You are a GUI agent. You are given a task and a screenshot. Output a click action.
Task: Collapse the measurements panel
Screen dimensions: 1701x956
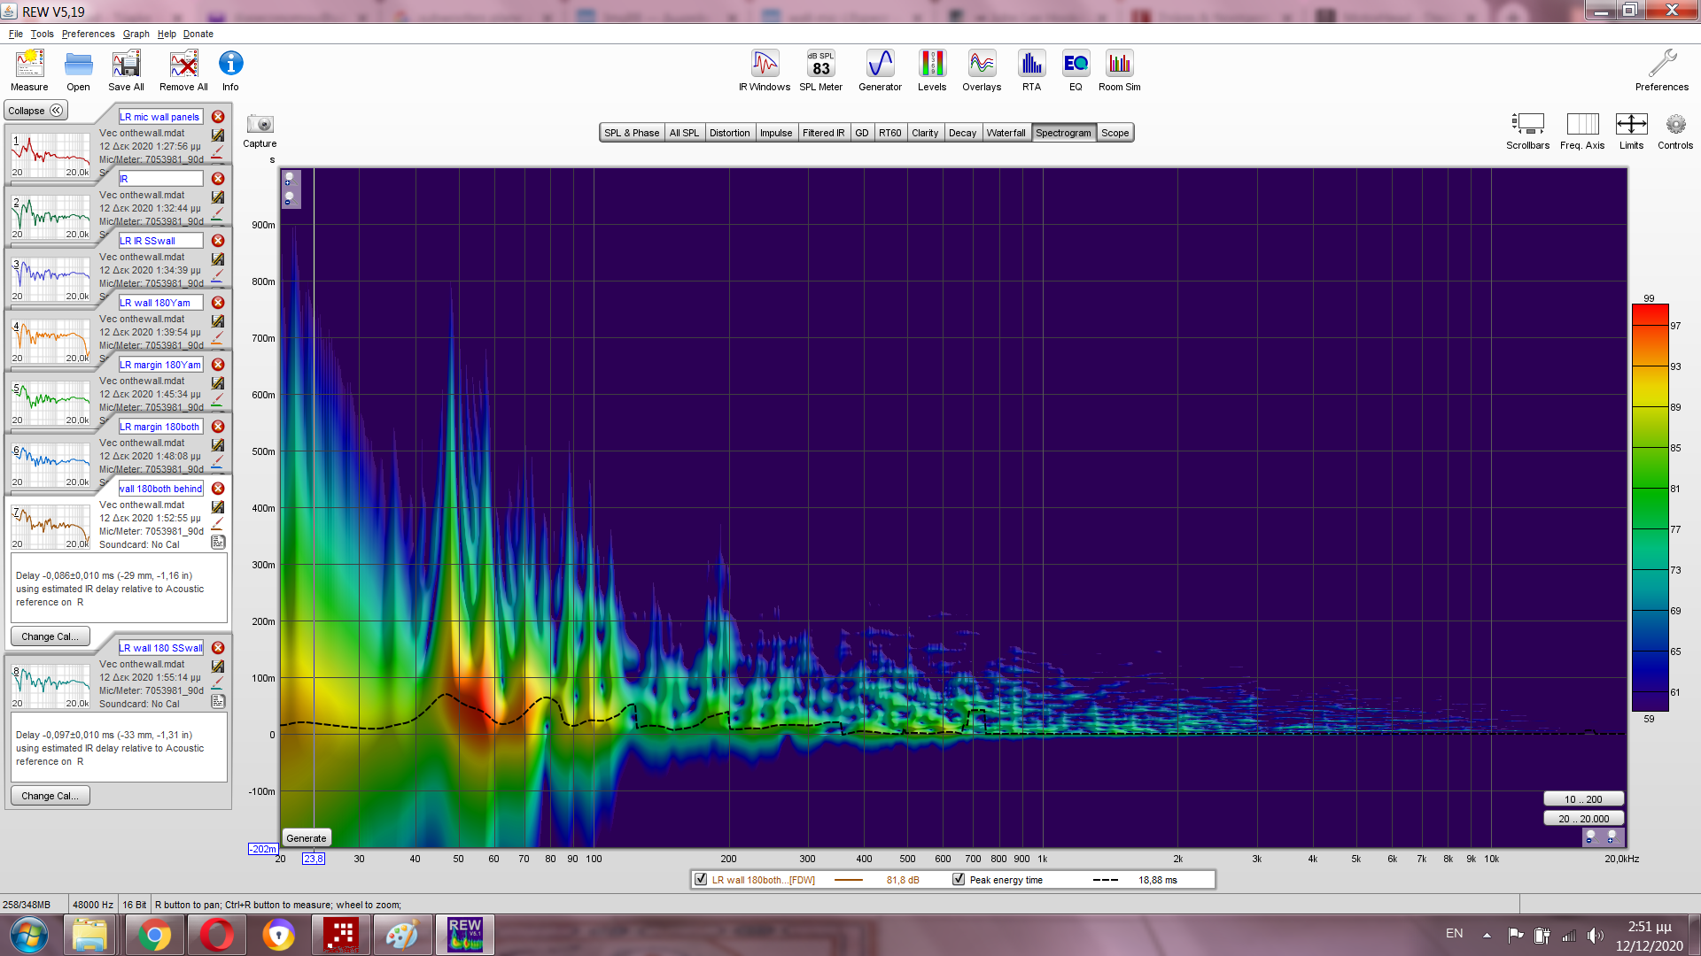tap(35, 111)
